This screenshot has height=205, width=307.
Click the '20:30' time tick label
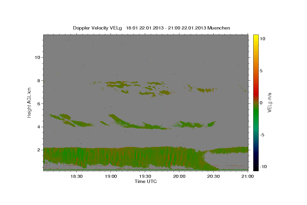(213, 177)
